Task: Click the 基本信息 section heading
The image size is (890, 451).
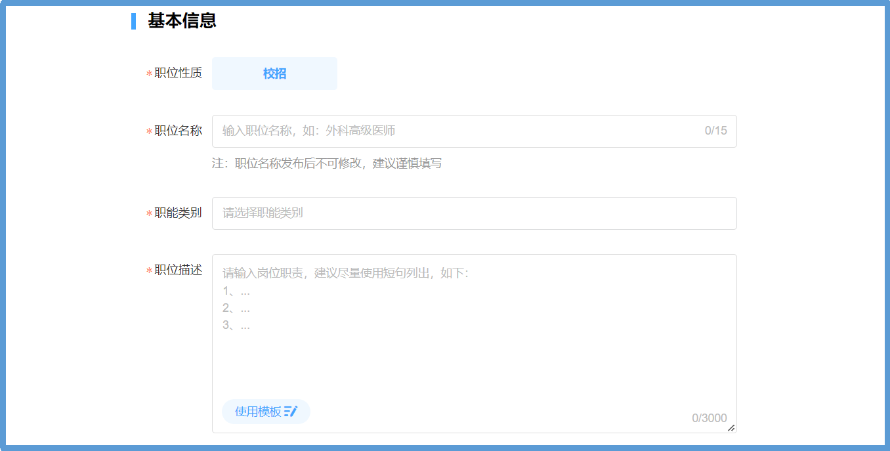Action: [x=182, y=21]
